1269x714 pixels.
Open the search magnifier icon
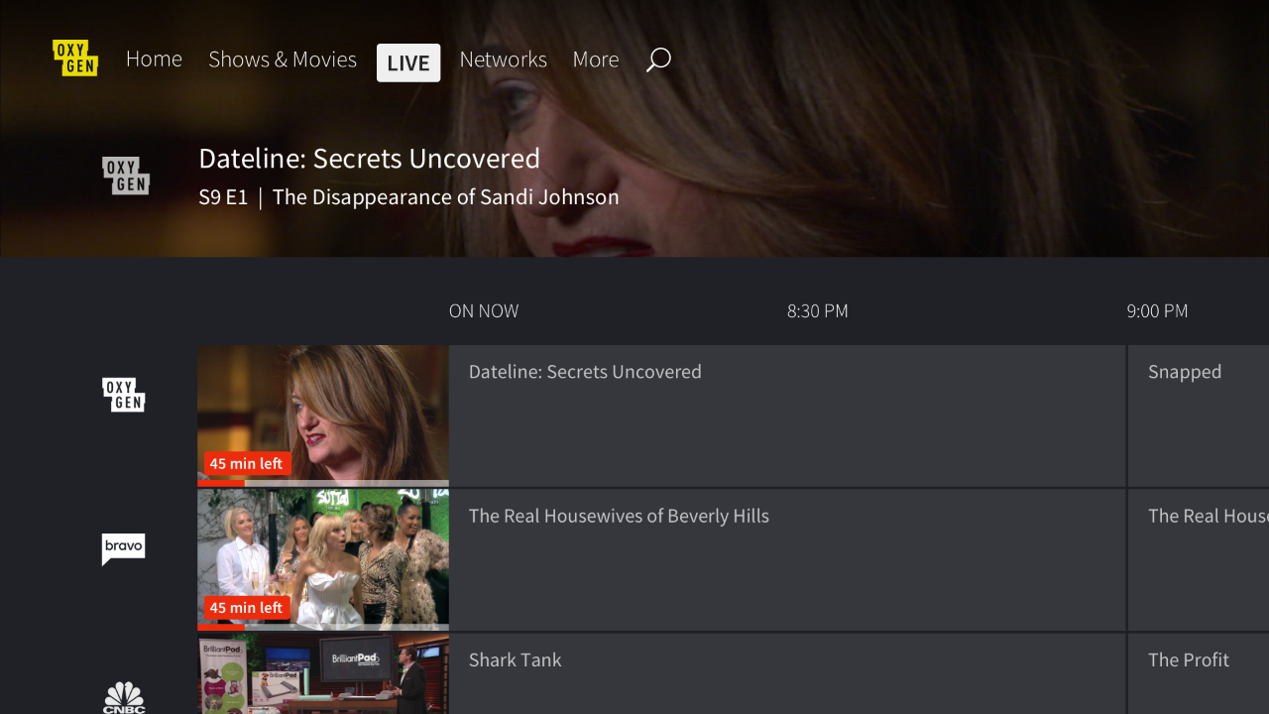point(658,59)
